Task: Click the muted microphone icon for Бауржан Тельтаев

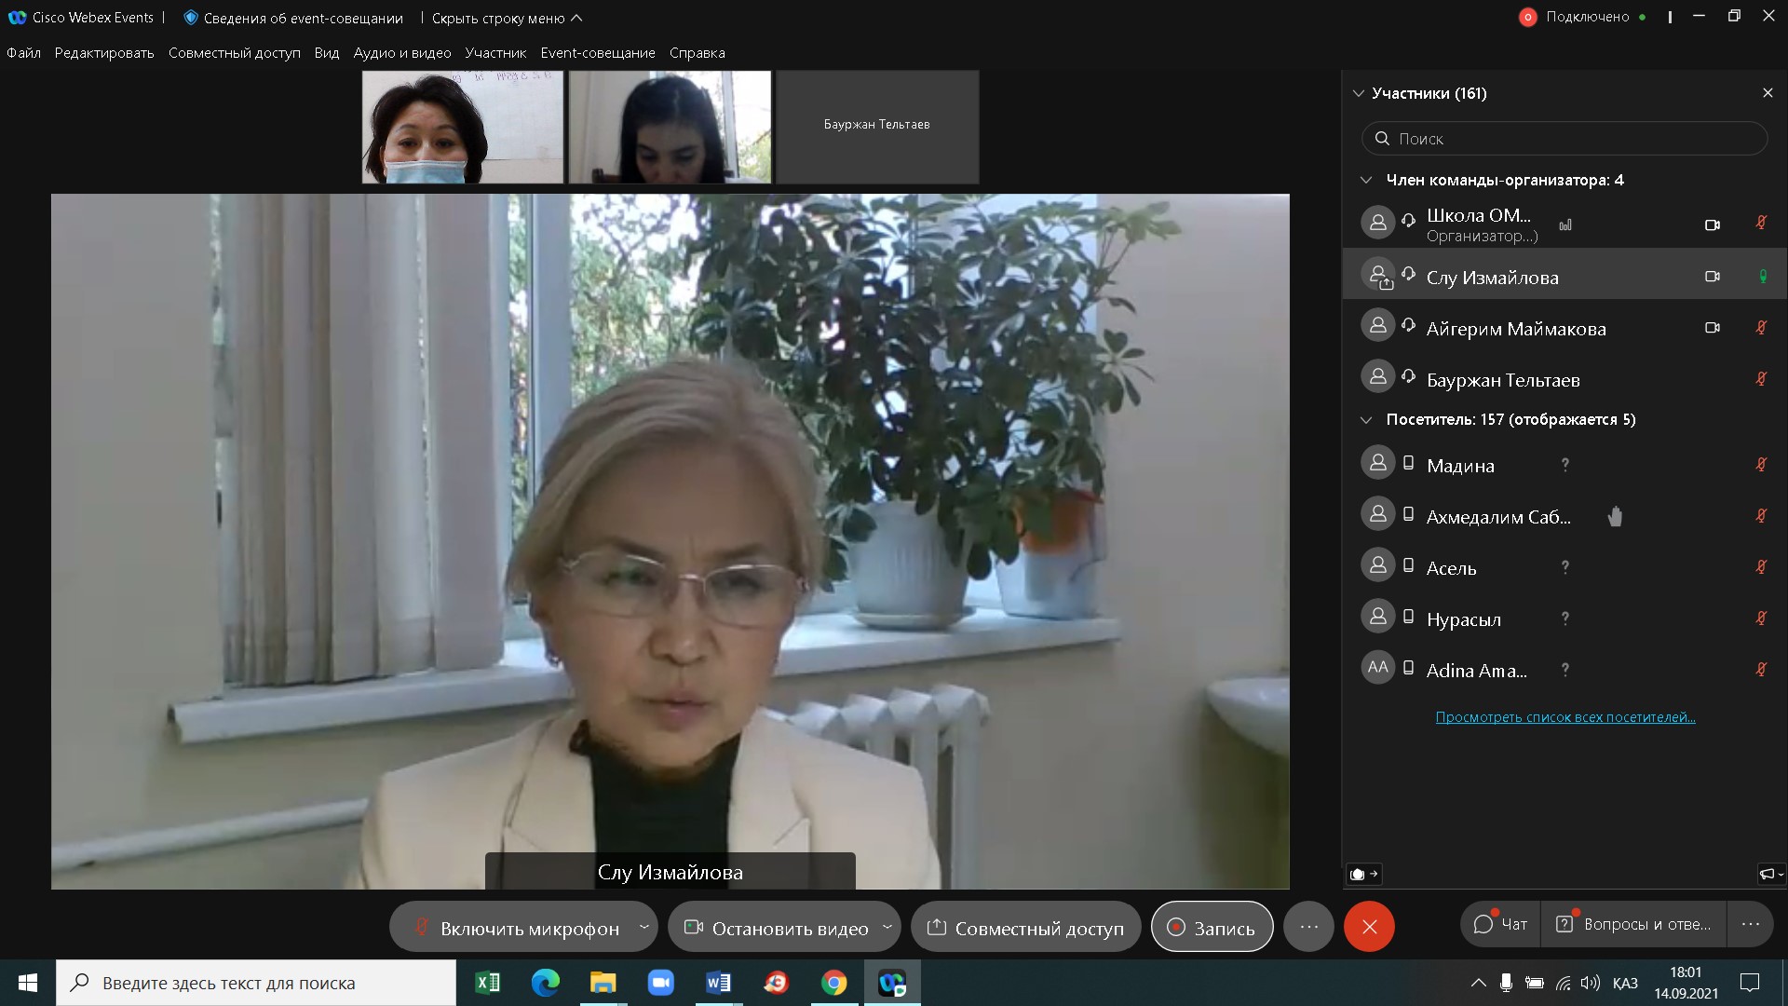Action: [1761, 379]
